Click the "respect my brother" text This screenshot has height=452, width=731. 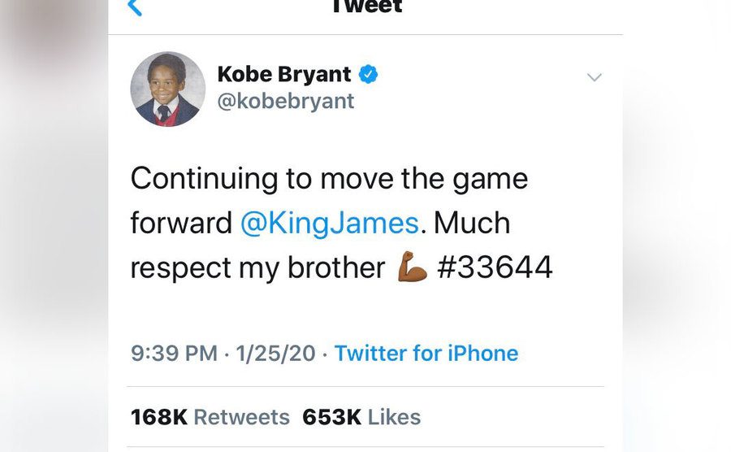pyautogui.click(x=257, y=268)
